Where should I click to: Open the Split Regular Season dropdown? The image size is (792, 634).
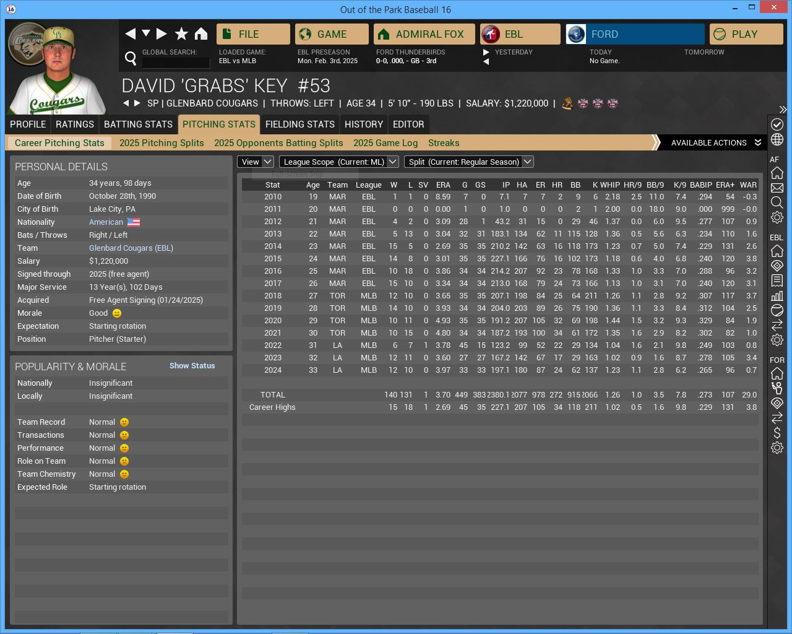pos(468,162)
